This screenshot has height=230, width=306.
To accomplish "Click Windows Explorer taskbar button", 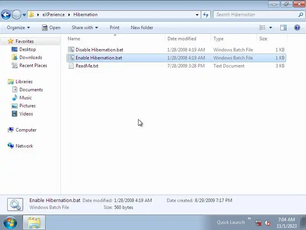I will pos(34,222).
